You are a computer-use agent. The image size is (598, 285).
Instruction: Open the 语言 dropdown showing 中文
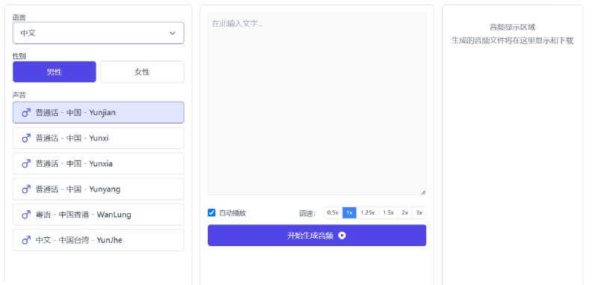pyautogui.click(x=99, y=33)
